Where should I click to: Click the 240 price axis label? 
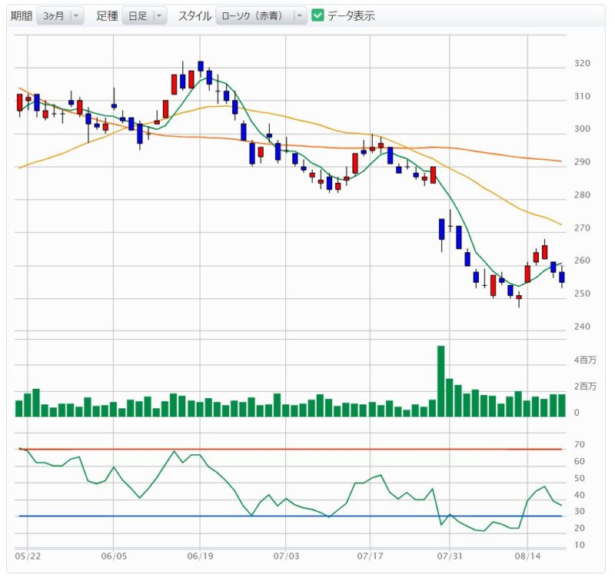tap(582, 326)
